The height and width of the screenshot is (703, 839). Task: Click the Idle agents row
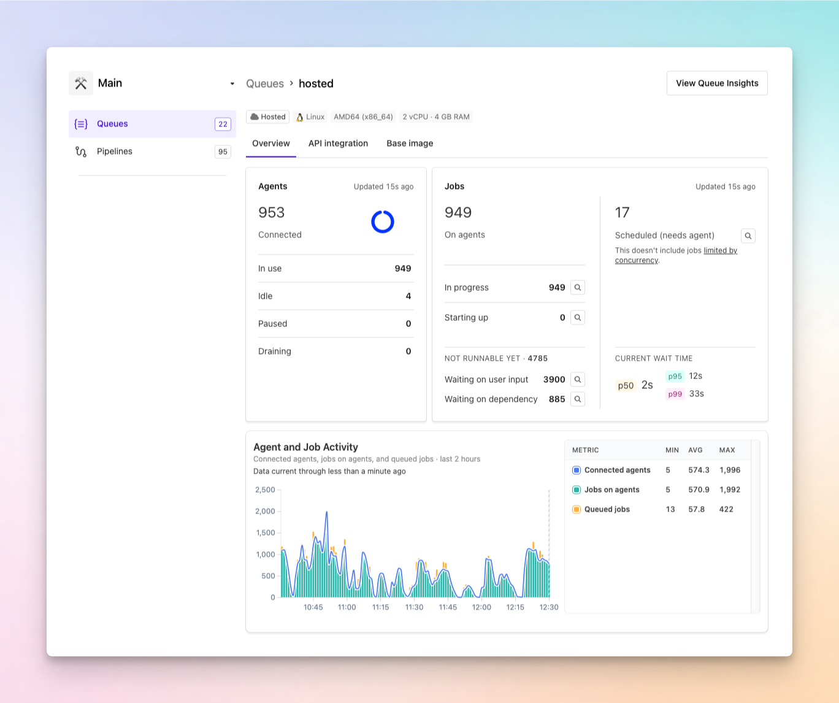(x=336, y=296)
